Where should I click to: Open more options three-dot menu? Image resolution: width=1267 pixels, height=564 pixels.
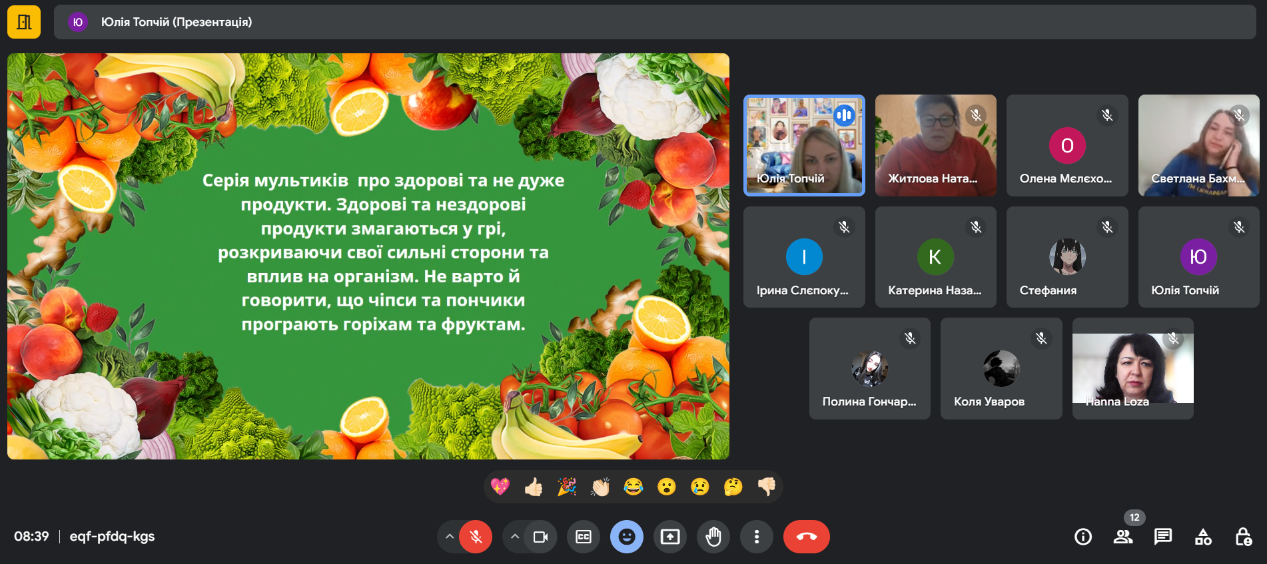[x=757, y=537]
